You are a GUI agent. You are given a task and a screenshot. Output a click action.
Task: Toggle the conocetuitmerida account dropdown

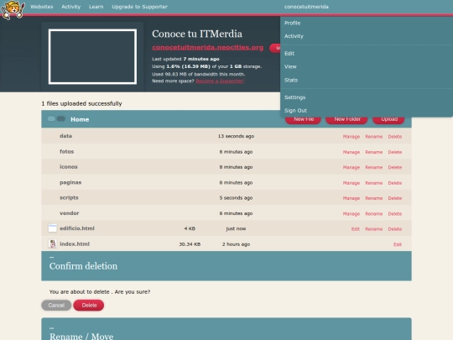coord(306,7)
